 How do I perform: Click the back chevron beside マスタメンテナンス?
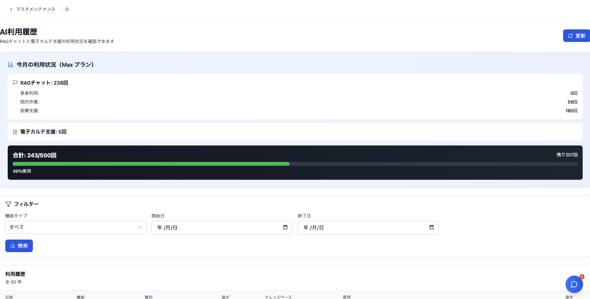pyautogui.click(x=11, y=9)
